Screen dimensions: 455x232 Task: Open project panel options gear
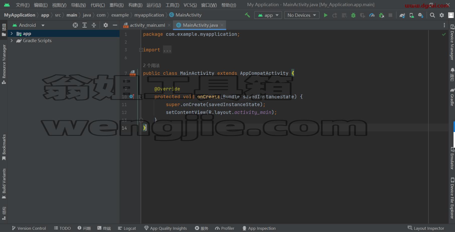click(106, 25)
